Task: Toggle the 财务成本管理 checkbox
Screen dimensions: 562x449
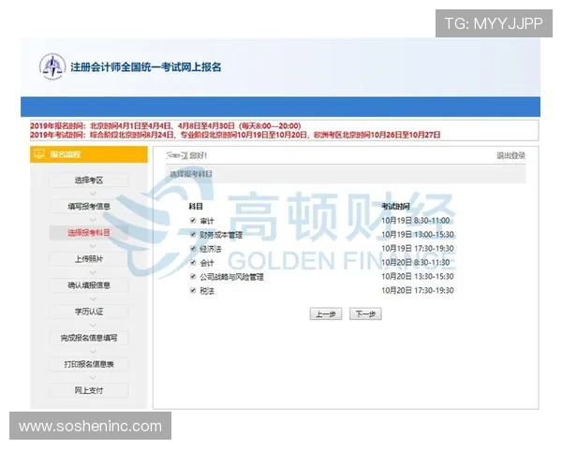Action: tap(193, 235)
